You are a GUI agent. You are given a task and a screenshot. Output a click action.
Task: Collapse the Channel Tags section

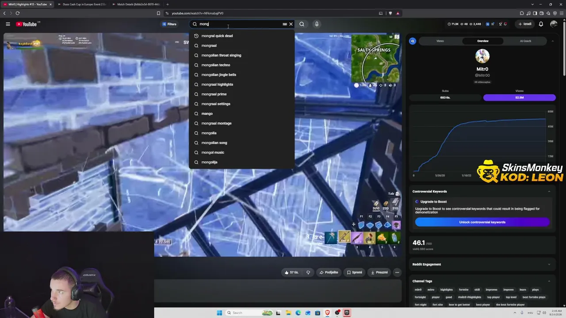coord(549,281)
